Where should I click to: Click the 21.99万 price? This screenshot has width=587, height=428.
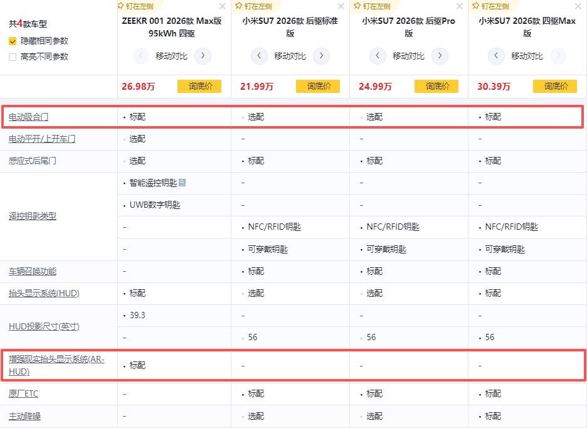(257, 87)
